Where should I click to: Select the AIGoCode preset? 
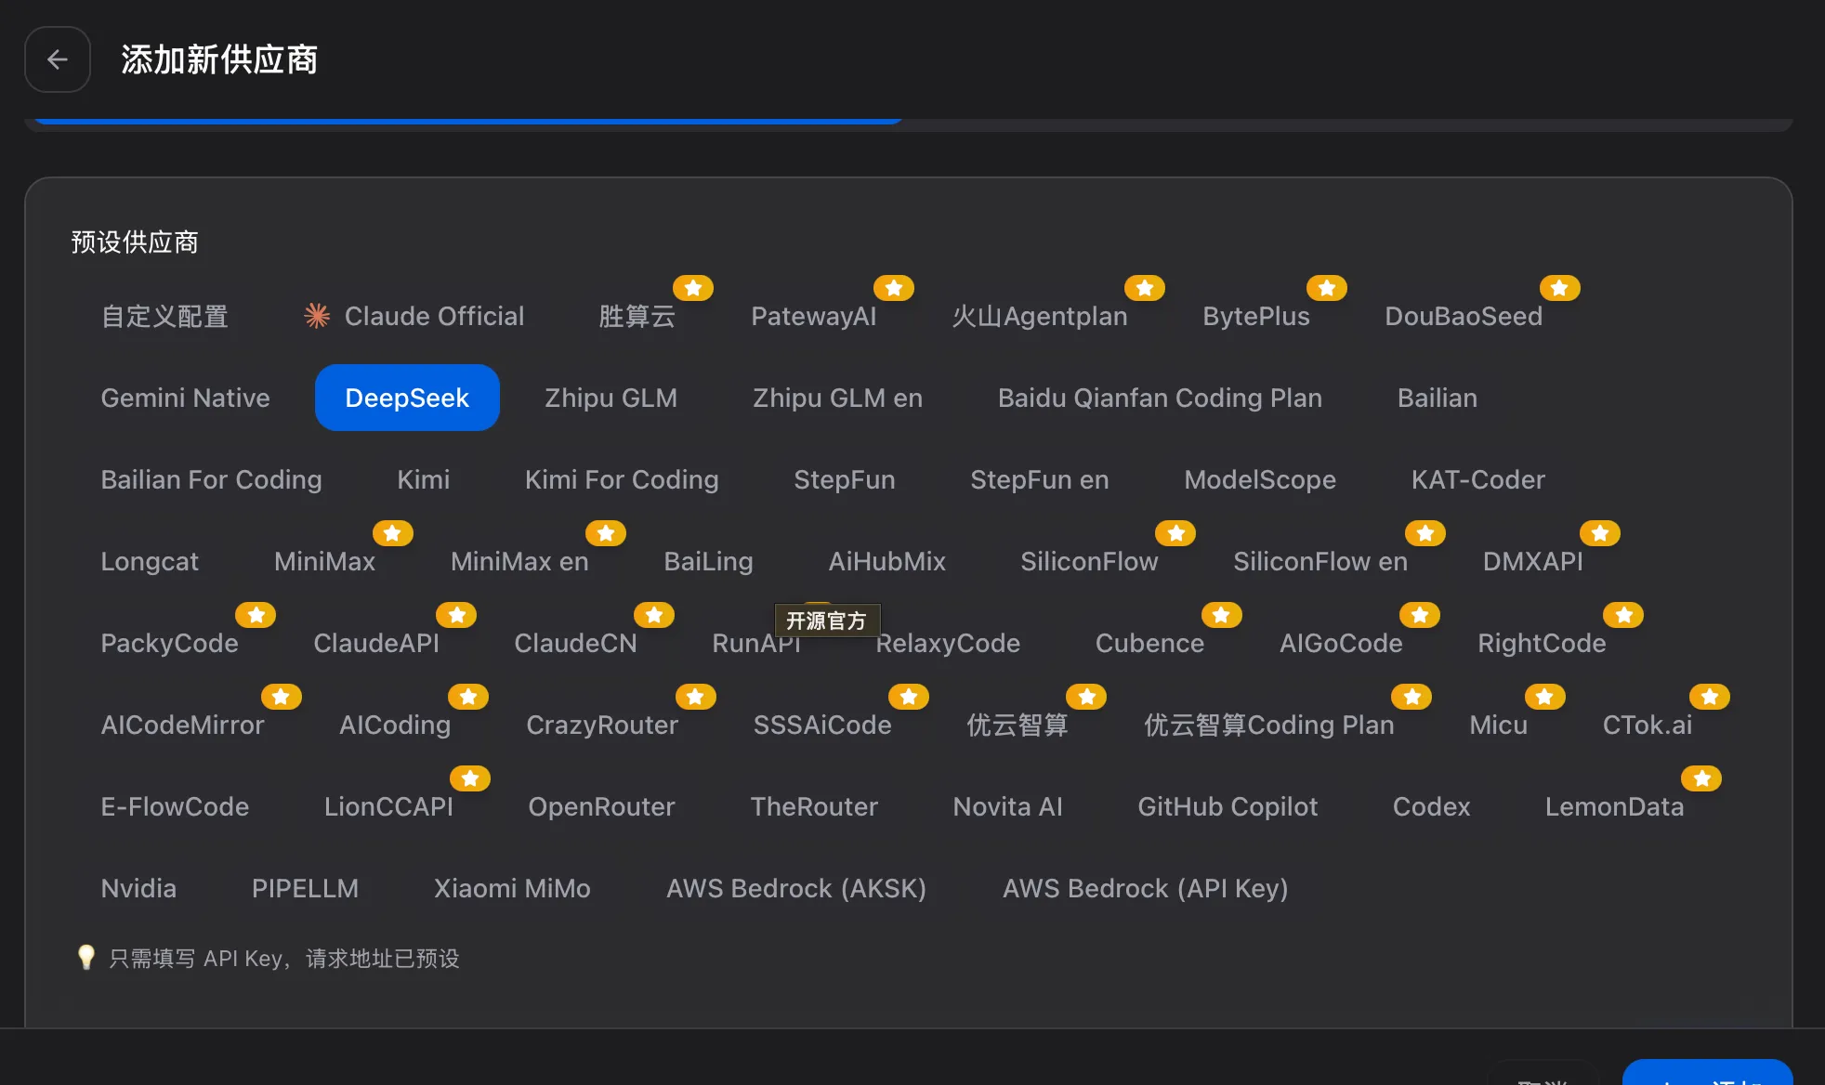click(x=1341, y=643)
